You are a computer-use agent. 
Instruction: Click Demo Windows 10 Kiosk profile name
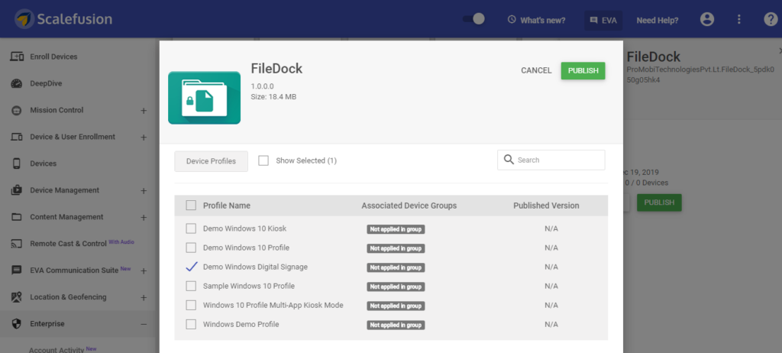[x=244, y=228]
